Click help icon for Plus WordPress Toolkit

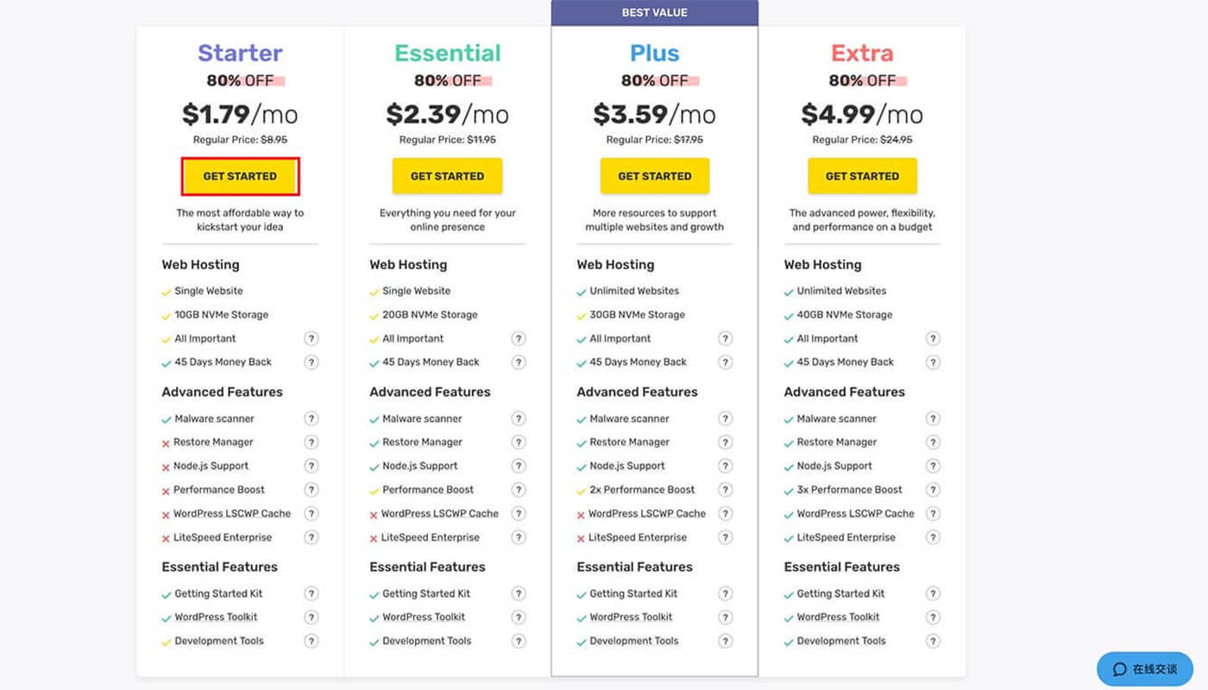[726, 618]
